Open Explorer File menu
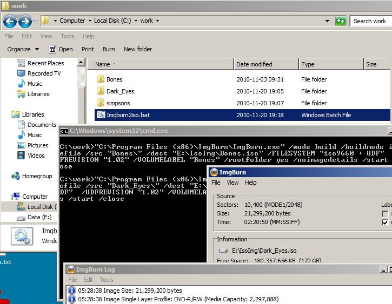Screen dimensions: 392x304 pos(9,36)
